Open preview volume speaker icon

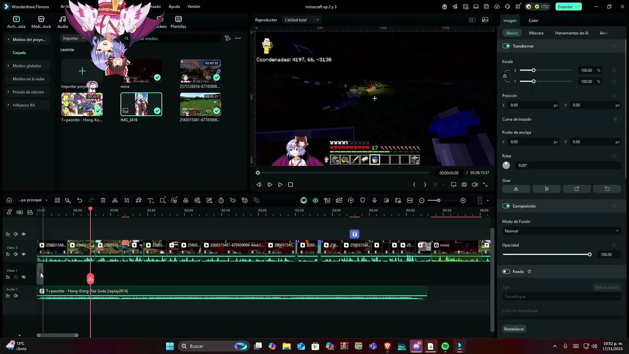click(475, 185)
